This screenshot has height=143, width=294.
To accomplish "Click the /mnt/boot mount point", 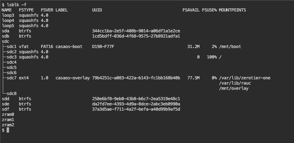I will coord(230,46).
